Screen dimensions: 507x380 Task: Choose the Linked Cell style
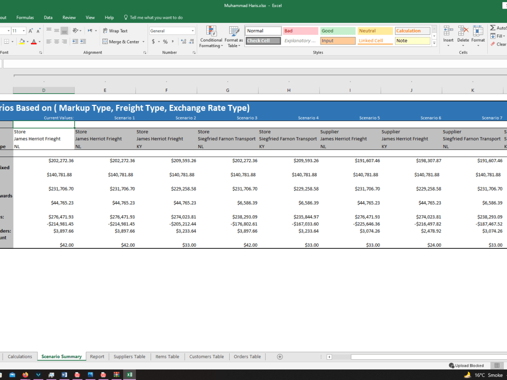point(375,41)
